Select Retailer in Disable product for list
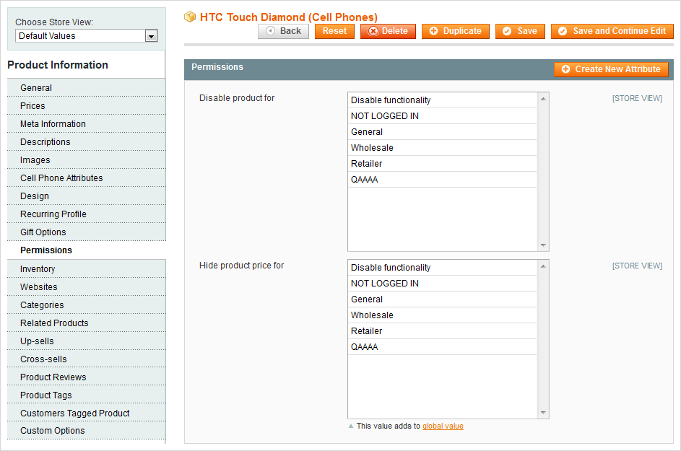Viewport: 681px width, 451px height. (x=443, y=164)
